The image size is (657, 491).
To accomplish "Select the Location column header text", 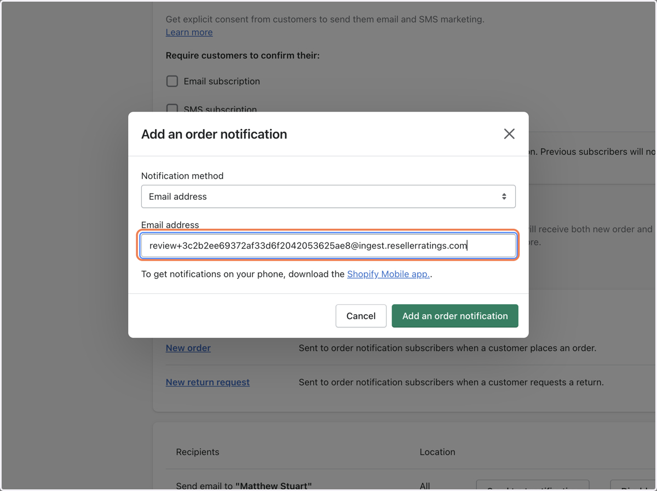I will point(437,452).
